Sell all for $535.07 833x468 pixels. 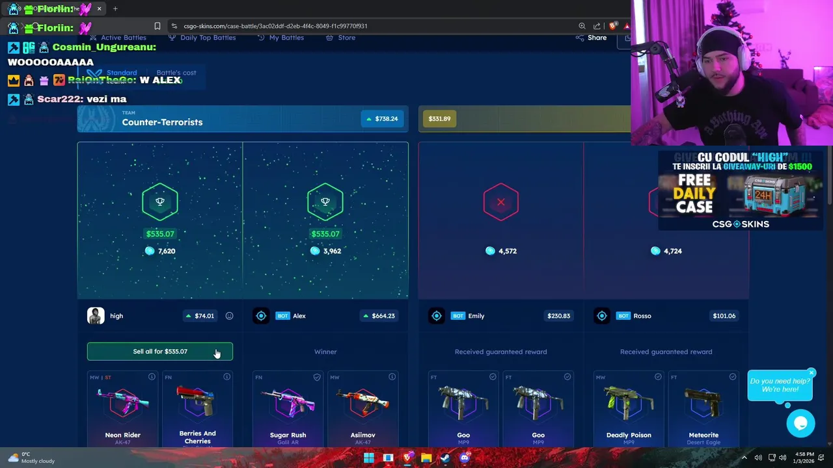(x=160, y=352)
